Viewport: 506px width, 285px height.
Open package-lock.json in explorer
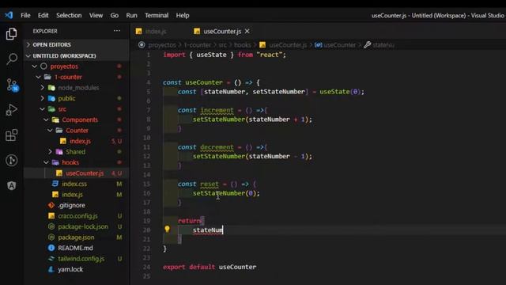(83, 226)
